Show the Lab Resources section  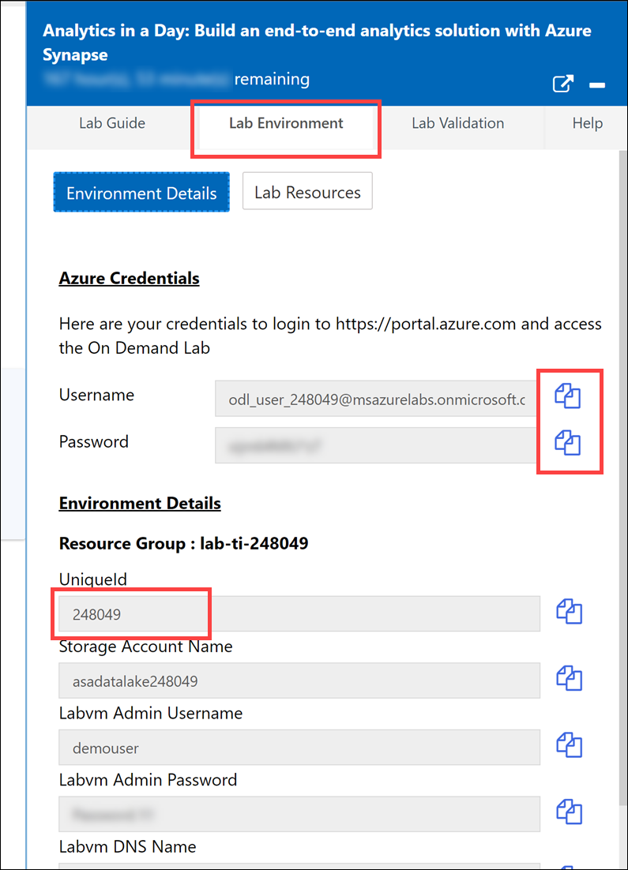point(307,191)
